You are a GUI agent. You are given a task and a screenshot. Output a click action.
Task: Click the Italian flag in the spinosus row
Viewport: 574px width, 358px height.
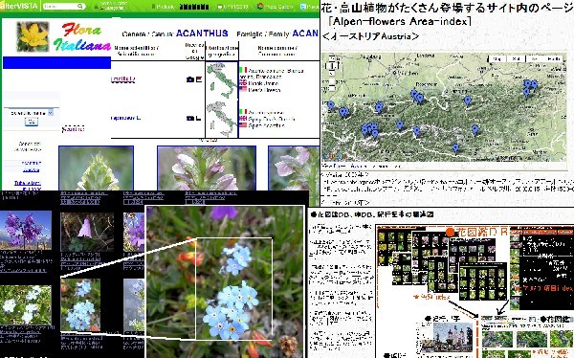[x=243, y=112]
